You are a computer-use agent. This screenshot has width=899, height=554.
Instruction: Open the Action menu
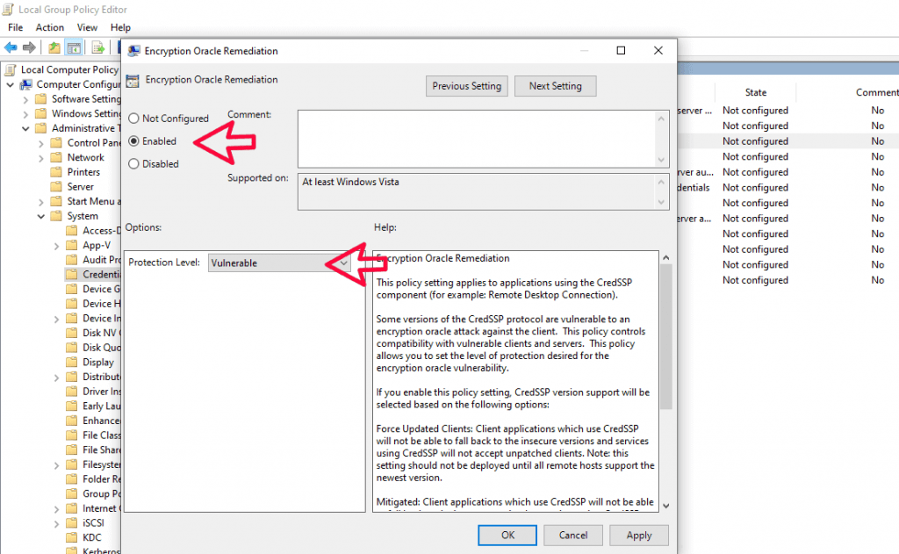coord(49,27)
